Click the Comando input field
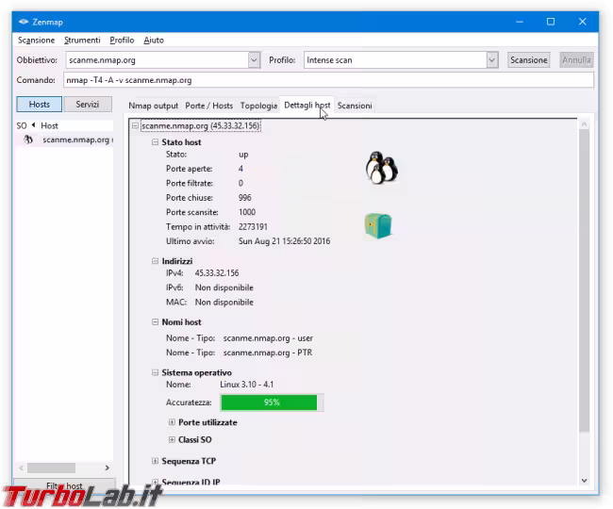Image resolution: width=613 pixels, height=509 pixels. pos(328,80)
